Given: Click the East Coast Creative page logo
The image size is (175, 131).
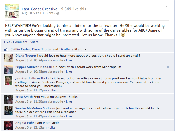Looking at the screenshot, I should [11, 10].
